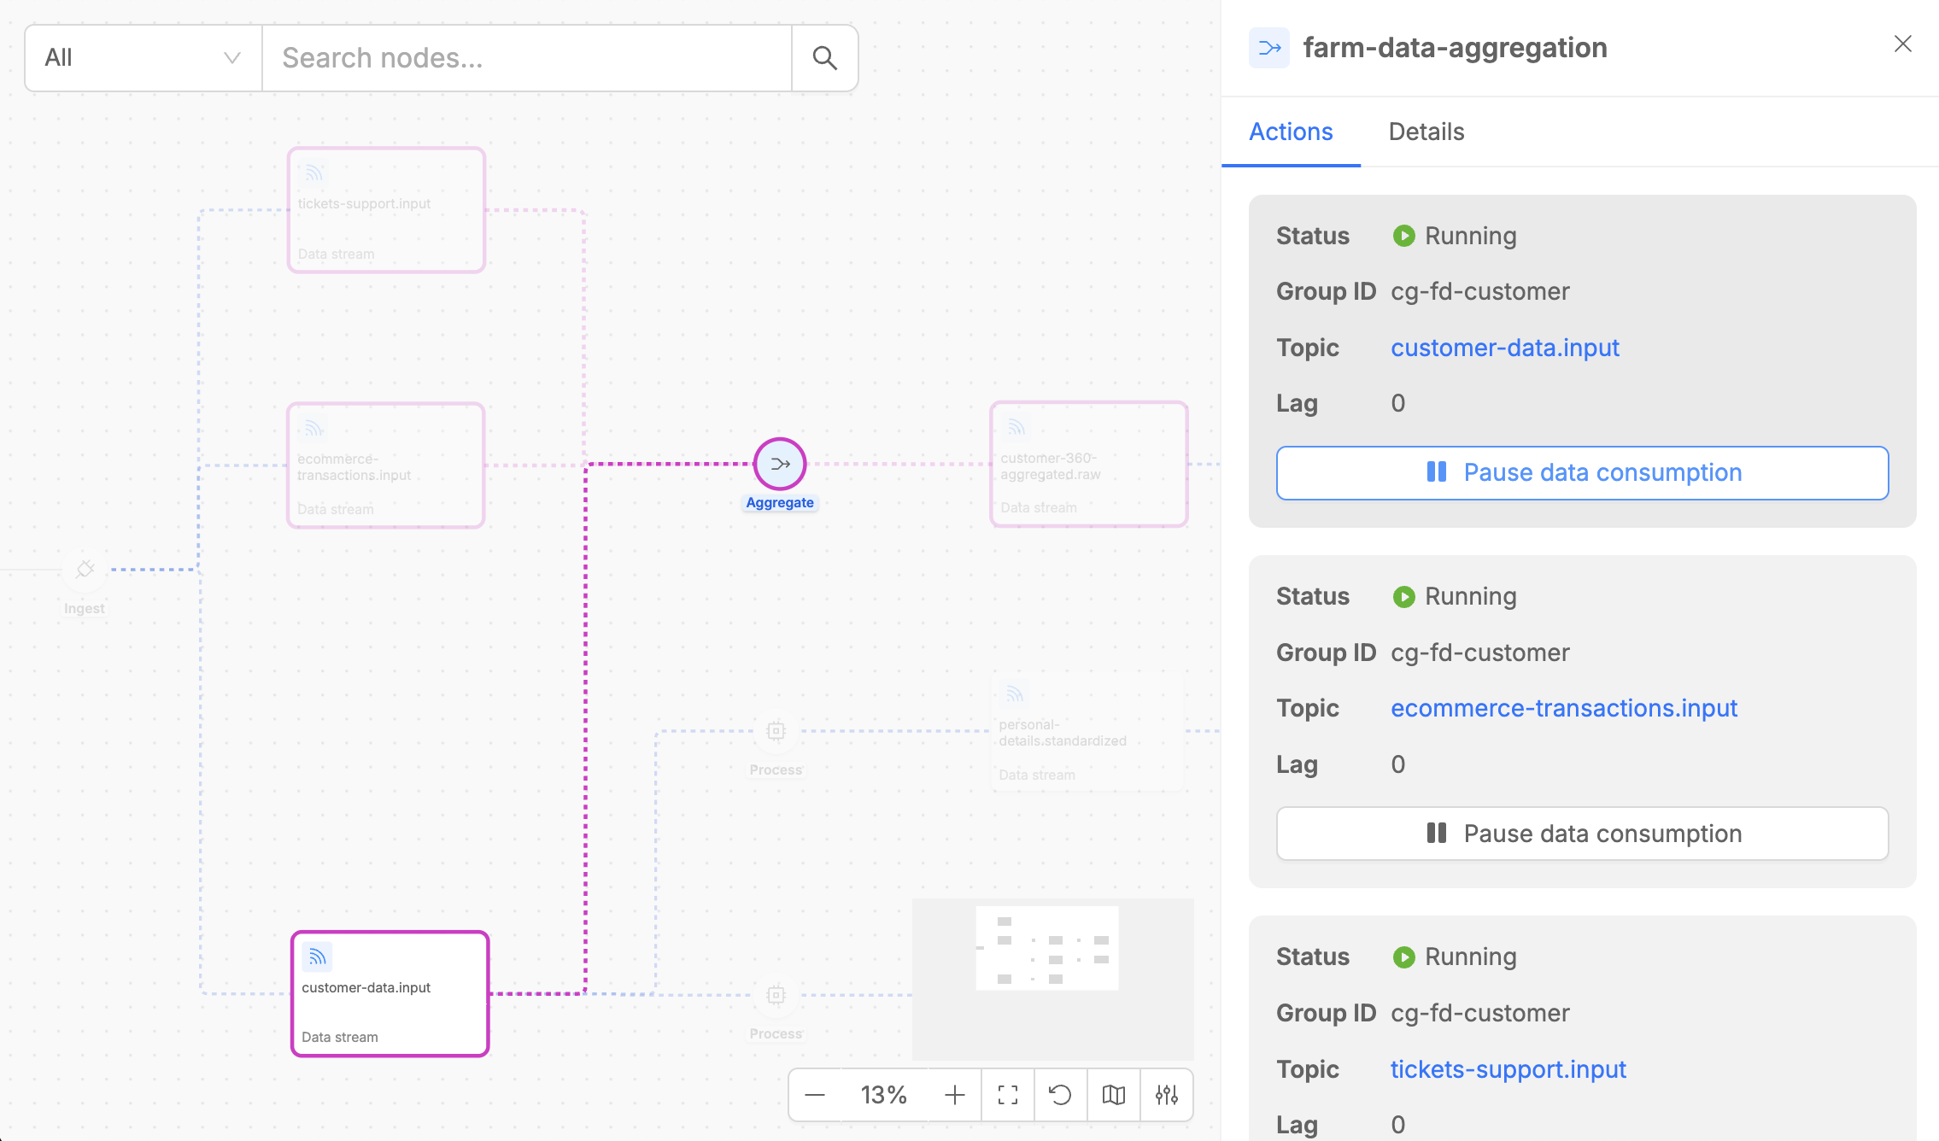This screenshot has width=1939, height=1141.
Task: Close the farm-data-aggregation panel
Action: pos(1902,44)
